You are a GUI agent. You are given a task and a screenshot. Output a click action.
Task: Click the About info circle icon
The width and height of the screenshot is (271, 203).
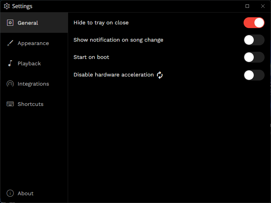[10, 194]
